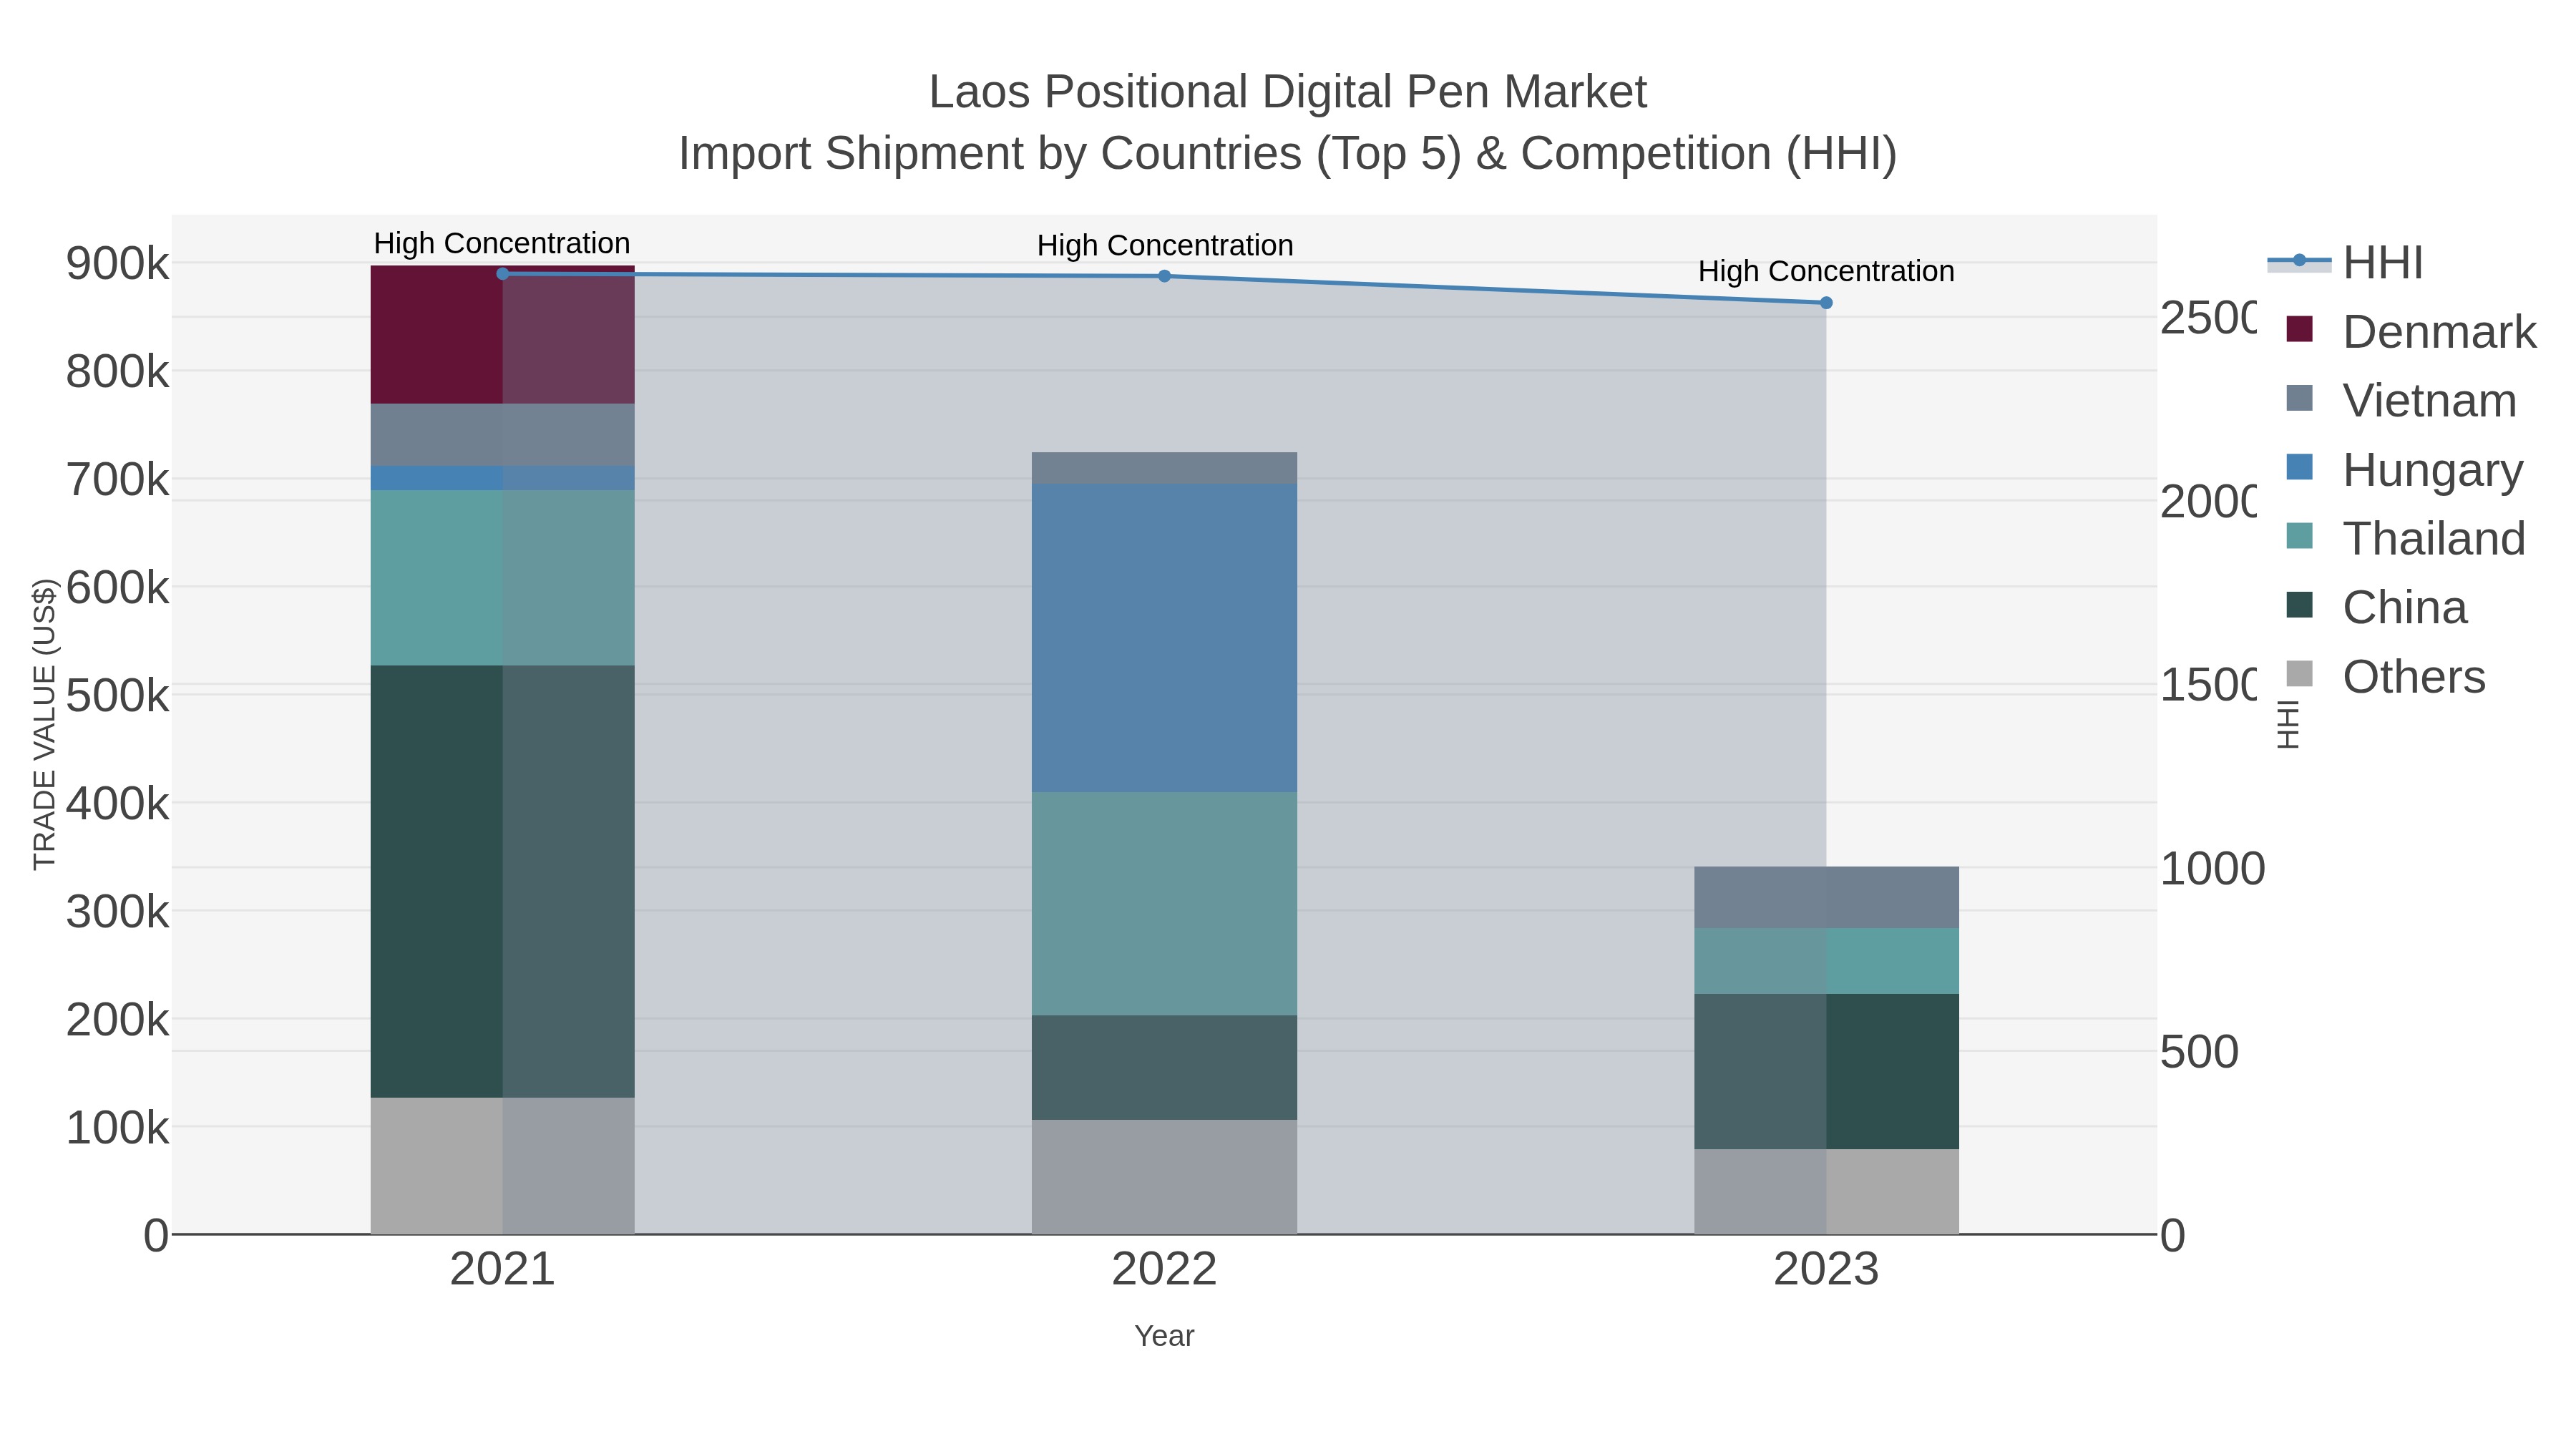Viewport: 2576px width, 1449px height.
Task: Click the 1000 tick on HHI axis
Action: tap(2212, 869)
